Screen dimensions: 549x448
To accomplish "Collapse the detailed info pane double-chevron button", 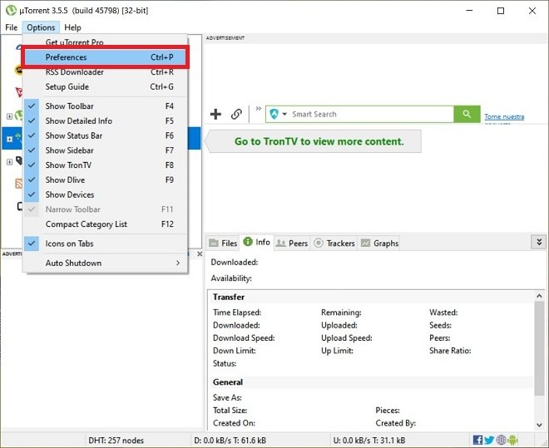I will 539,242.
